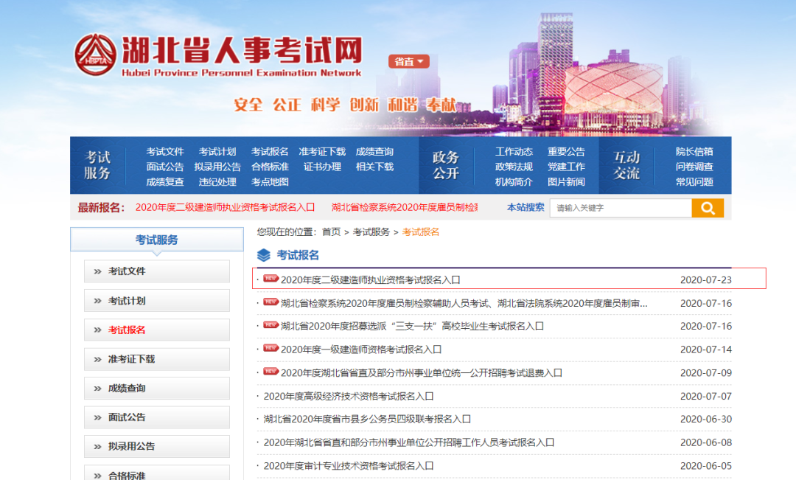796x480 pixels.
Task: Open 事业单位统一公开招聘考试退费入口 item
Action: (x=422, y=373)
